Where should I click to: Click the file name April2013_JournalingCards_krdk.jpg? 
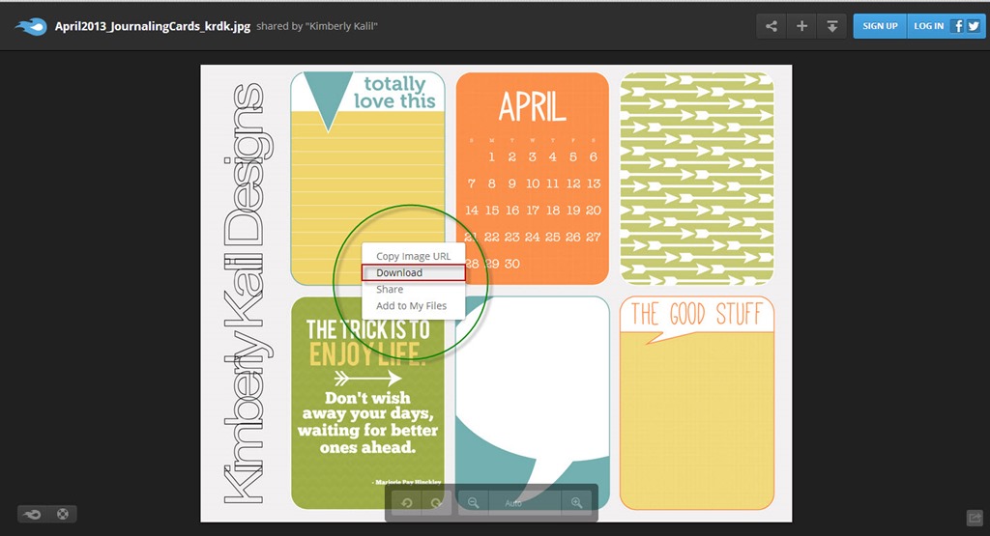(x=152, y=26)
